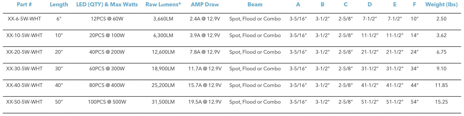Click the Beam column header
464x116 pixels.
[x=255, y=5]
